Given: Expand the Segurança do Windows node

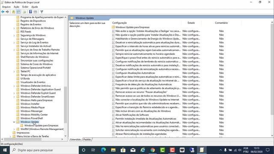Looking at the screenshot, I should (x=14, y=35).
